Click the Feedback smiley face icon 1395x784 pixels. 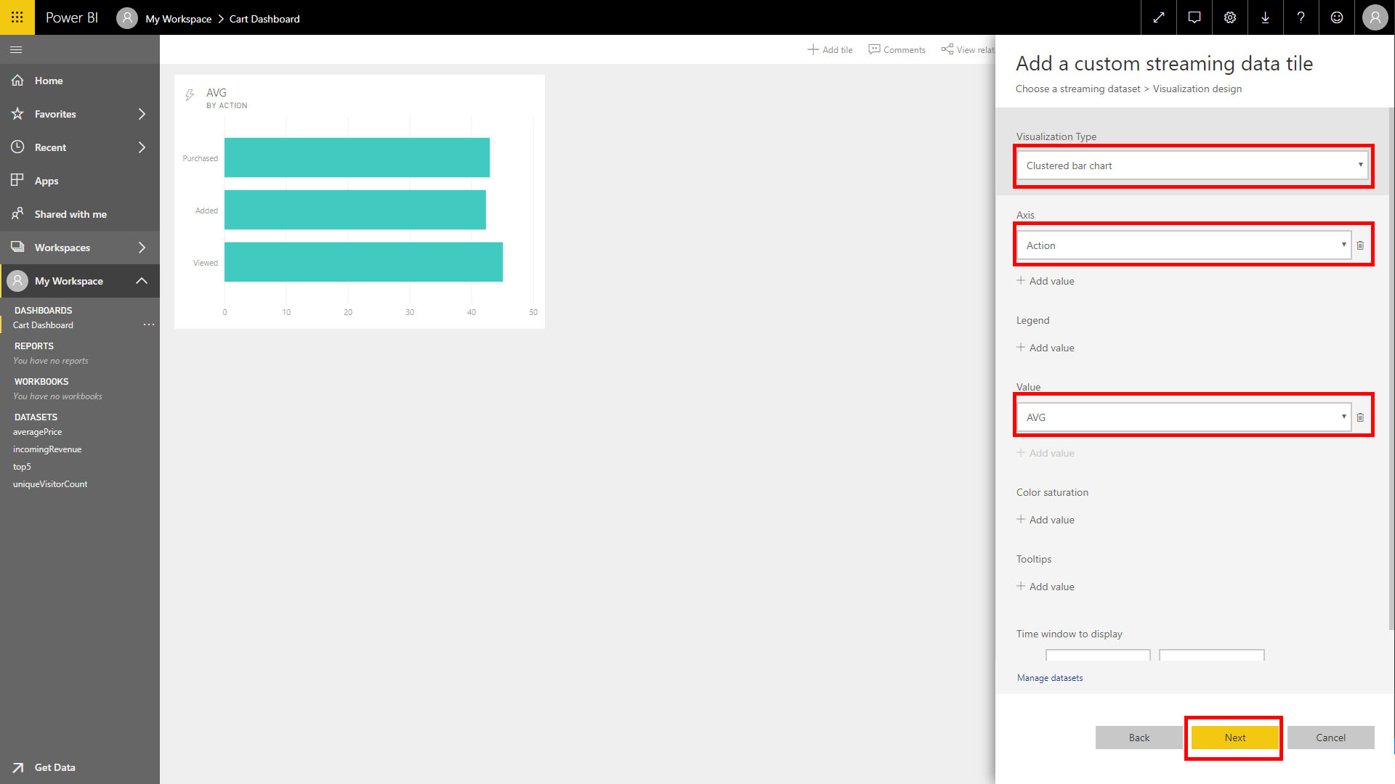point(1335,17)
